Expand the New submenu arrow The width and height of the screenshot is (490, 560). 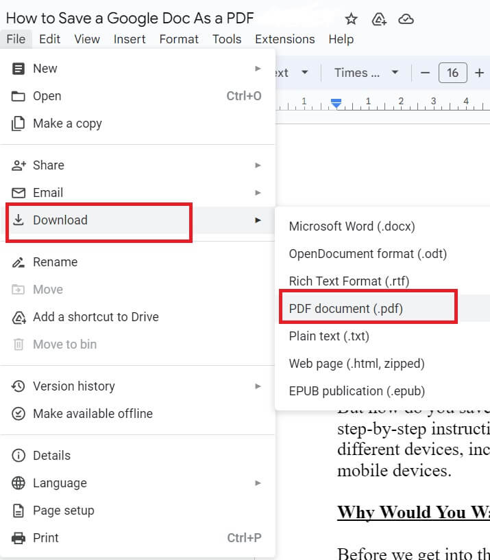coord(258,69)
